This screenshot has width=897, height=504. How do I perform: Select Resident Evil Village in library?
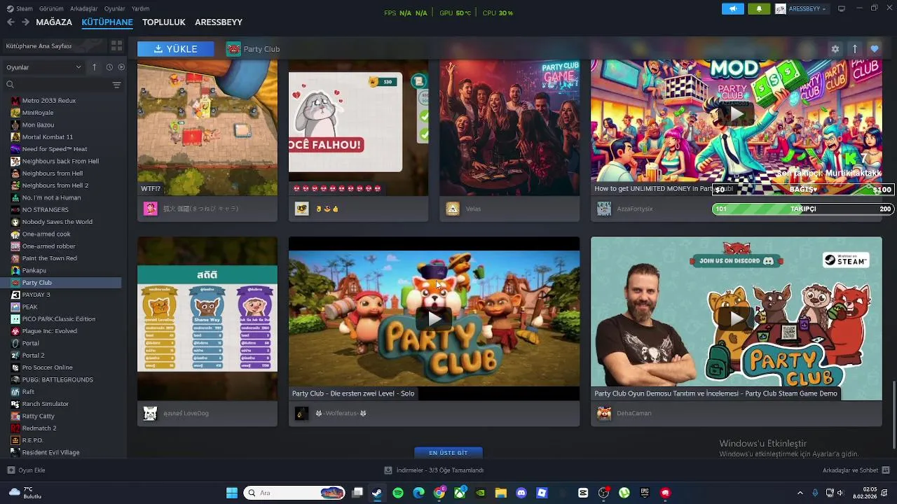click(50, 452)
